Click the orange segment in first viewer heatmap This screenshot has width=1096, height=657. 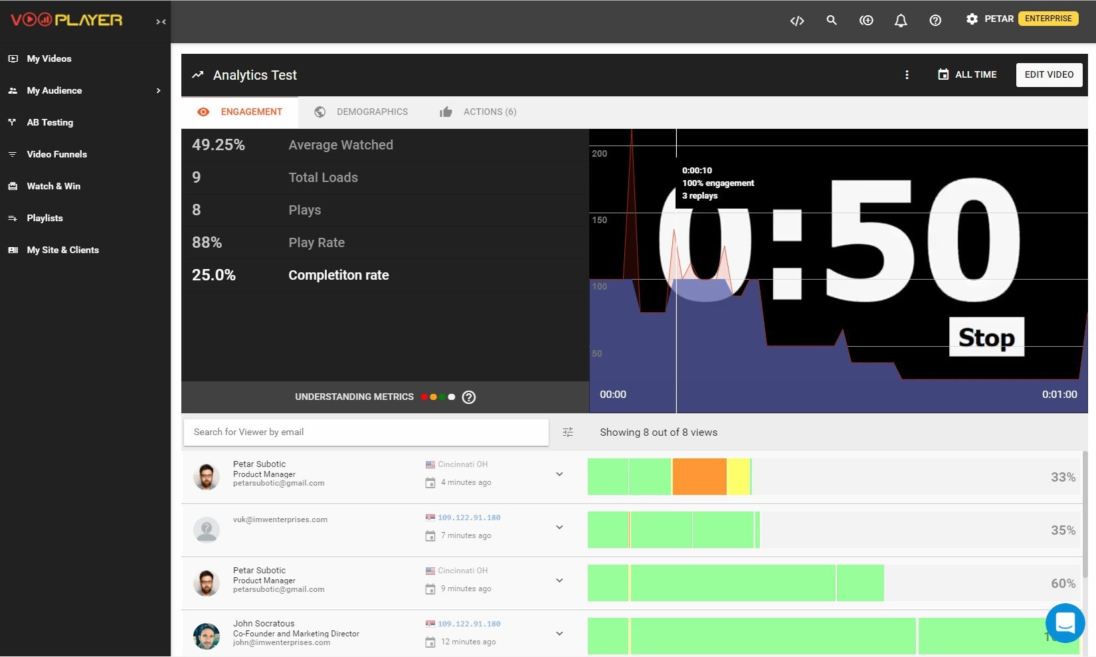(x=699, y=477)
